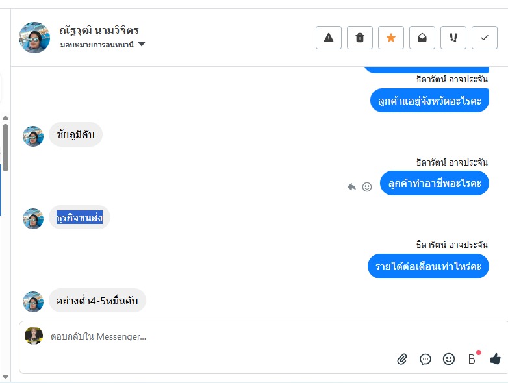Click the Baht payment request icon

(472, 358)
